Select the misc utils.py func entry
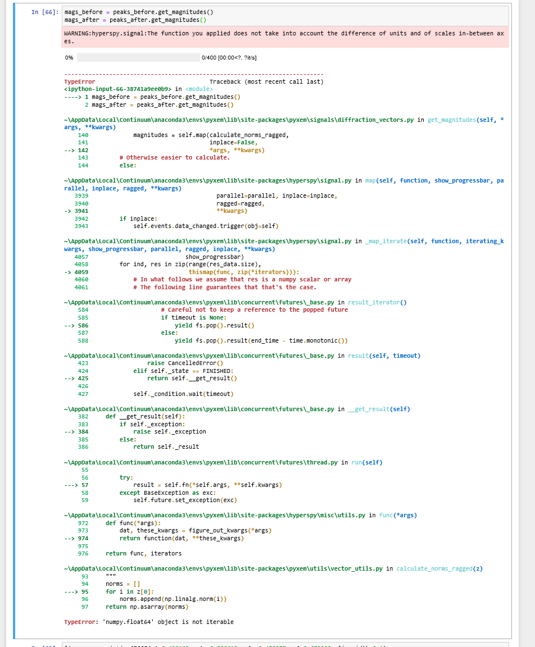The image size is (535, 647). tap(225, 515)
